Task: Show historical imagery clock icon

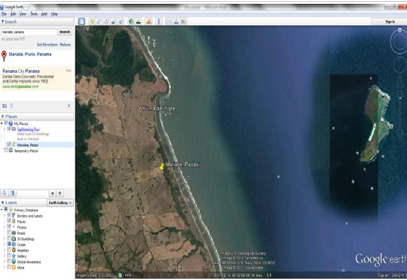Action: pyautogui.click(x=131, y=21)
